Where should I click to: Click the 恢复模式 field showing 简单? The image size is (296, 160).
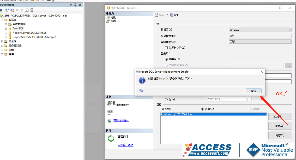click(260, 36)
